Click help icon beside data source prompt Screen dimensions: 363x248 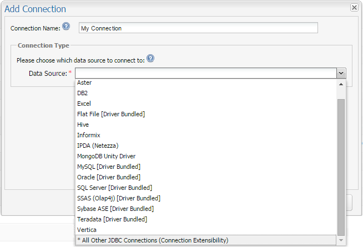[150, 59]
